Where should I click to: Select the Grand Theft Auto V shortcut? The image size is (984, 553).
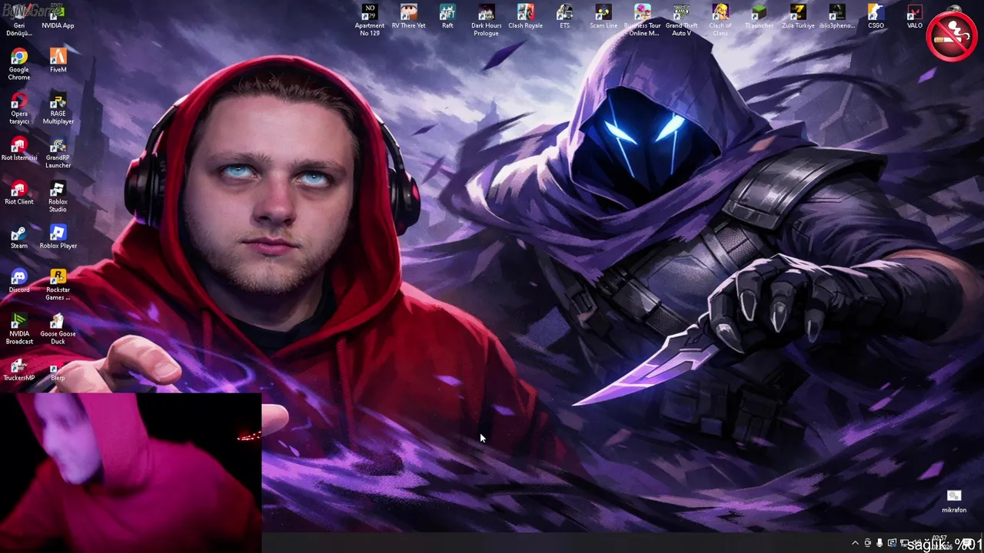click(x=681, y=20)
